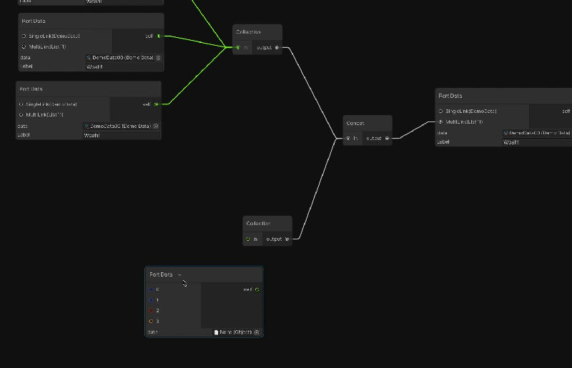This screenshot has width=572, height=368.
Task: Click SingleLink(DemoData) port on middle-left Port Data node
Action: (x=21, y=104)
